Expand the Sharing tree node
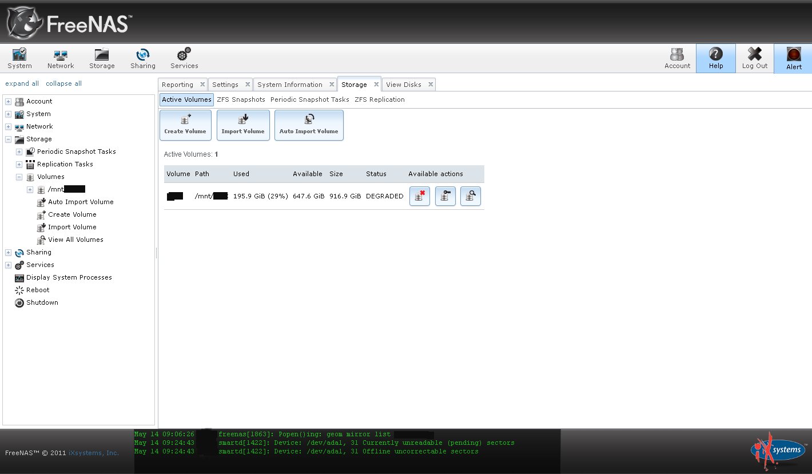 8,252
